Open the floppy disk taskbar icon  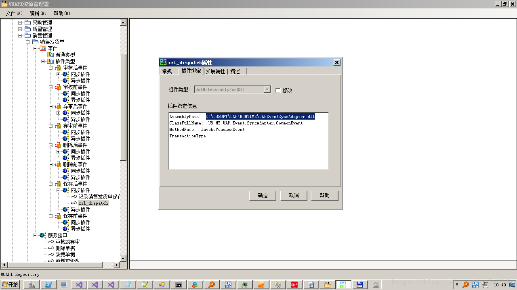pyautogui.click(x=359, y=285)
